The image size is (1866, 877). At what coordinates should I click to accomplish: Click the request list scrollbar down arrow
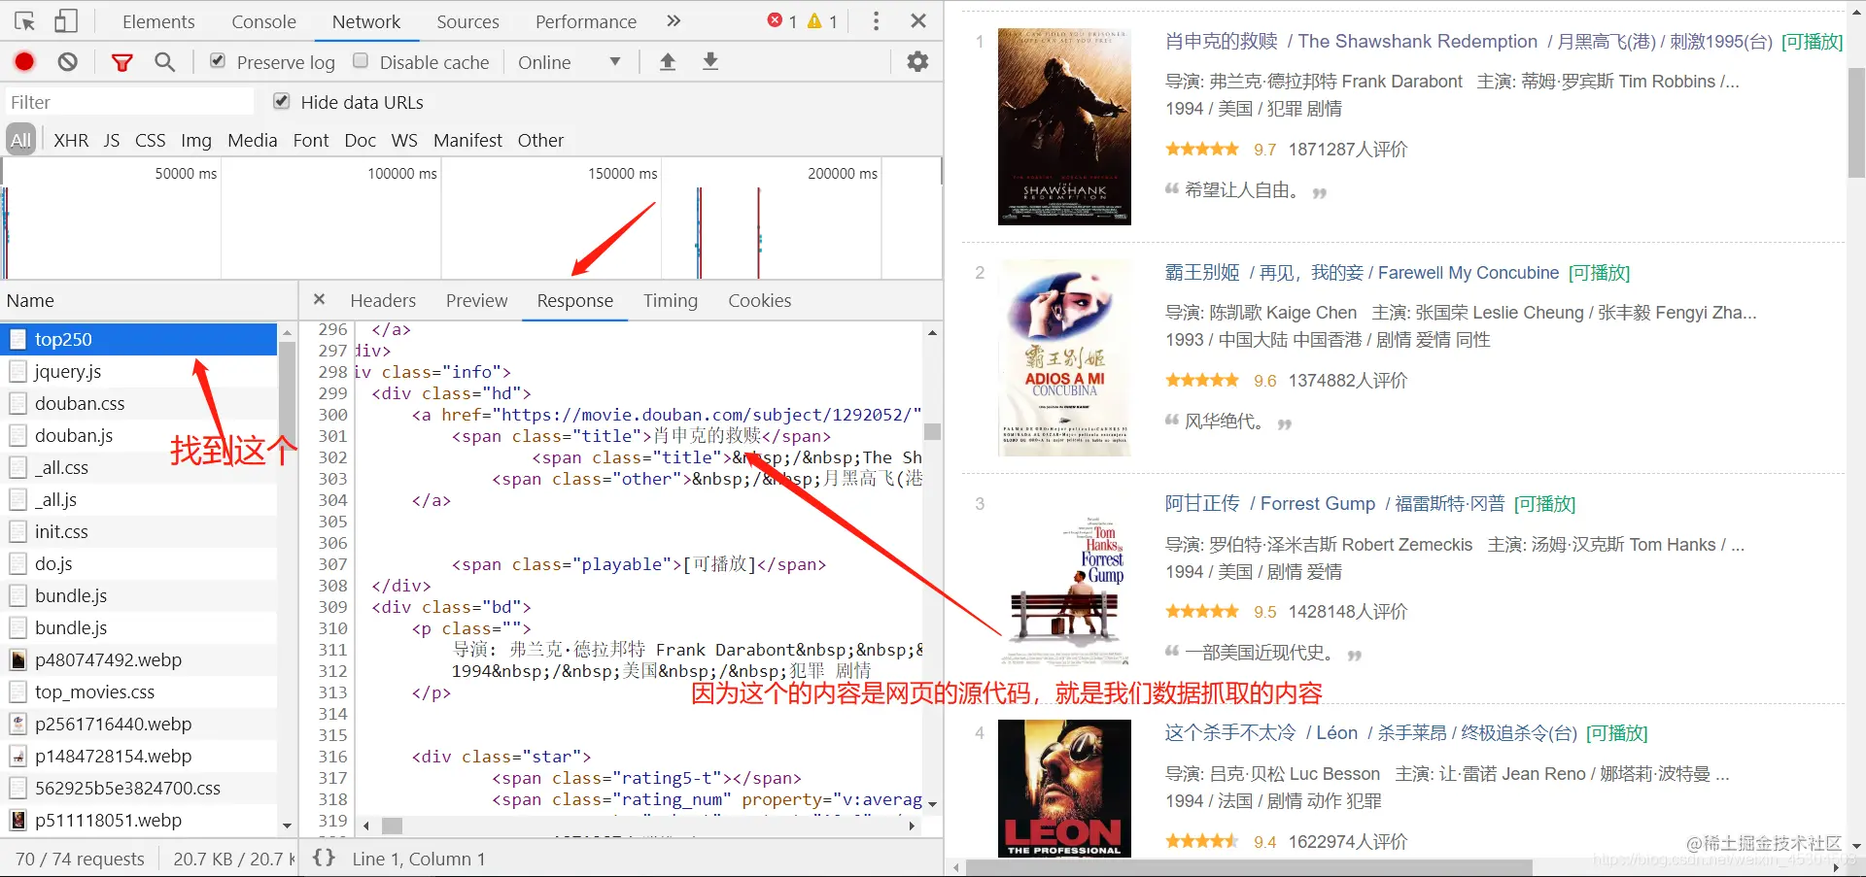pos(287,826)
